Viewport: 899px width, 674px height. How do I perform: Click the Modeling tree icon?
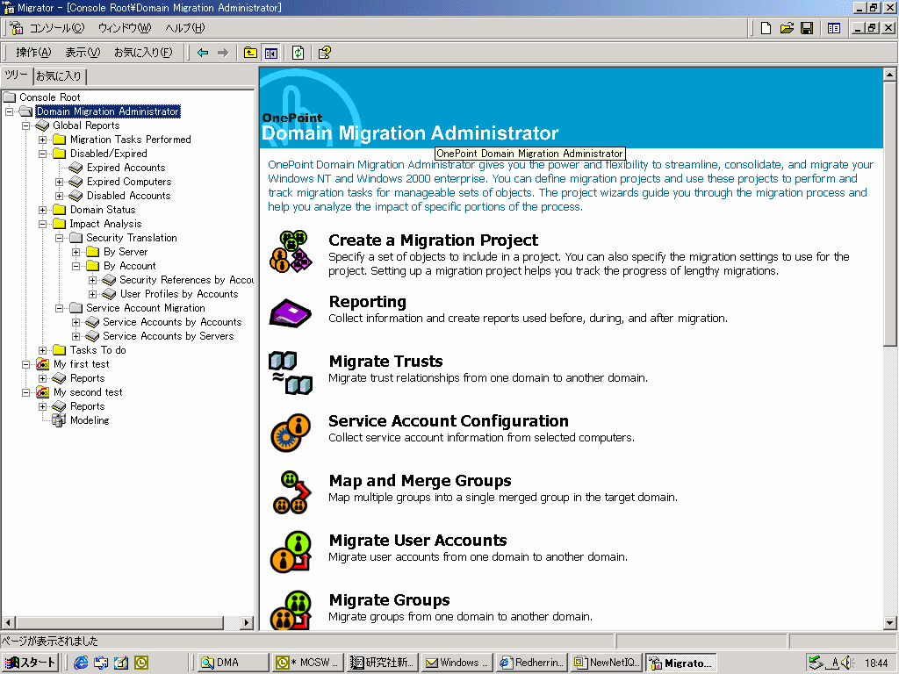tap(59, 420)
